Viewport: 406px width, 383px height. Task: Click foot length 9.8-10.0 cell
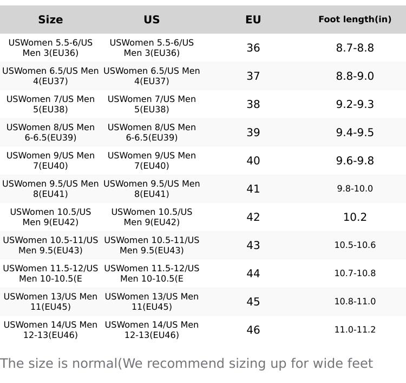(x=355, y=189)
